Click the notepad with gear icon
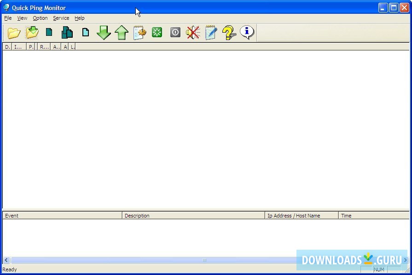Screen dimensions: 412x275 coord(139,33)
